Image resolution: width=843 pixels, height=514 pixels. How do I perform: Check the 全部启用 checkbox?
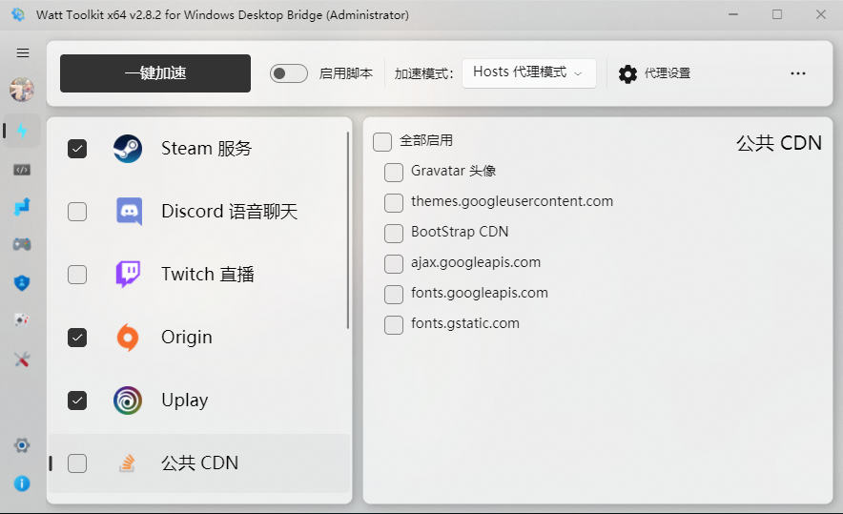(x=382, y=142)
